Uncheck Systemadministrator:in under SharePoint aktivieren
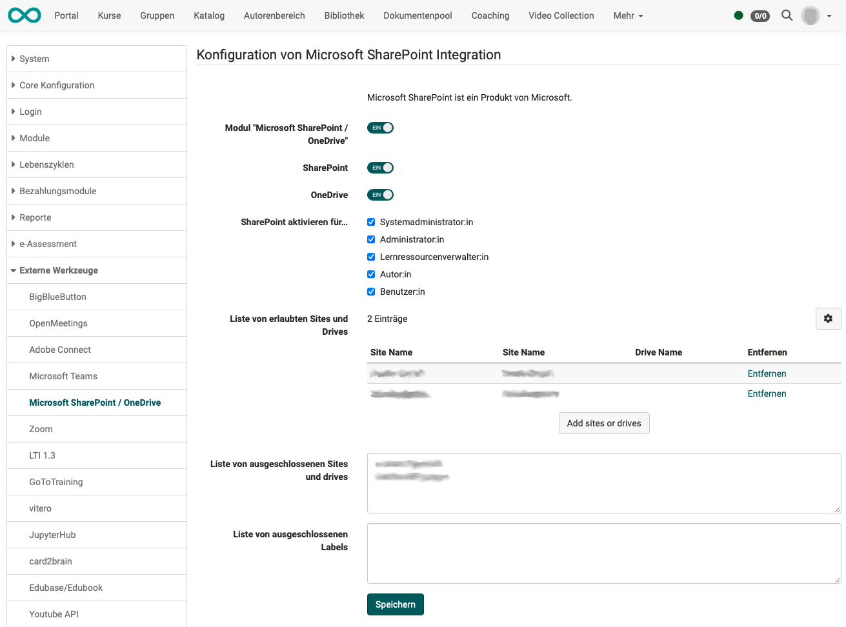The height and width of the screenshot is (627, 846). tap(371, 221)
